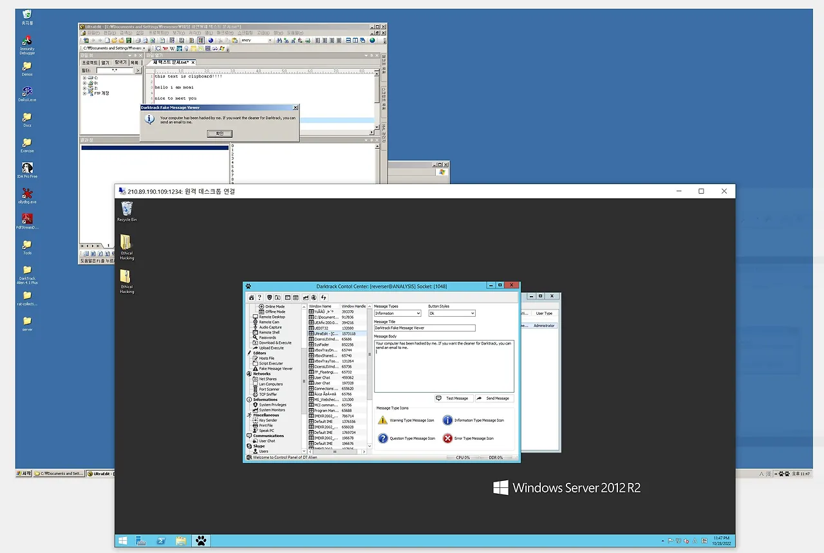Click the red Error Type Message icon
824x553 pixels.
click(x=447, y=438)
